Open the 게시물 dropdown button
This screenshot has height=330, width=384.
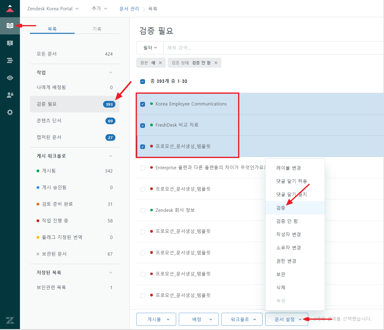click(156, 319)
